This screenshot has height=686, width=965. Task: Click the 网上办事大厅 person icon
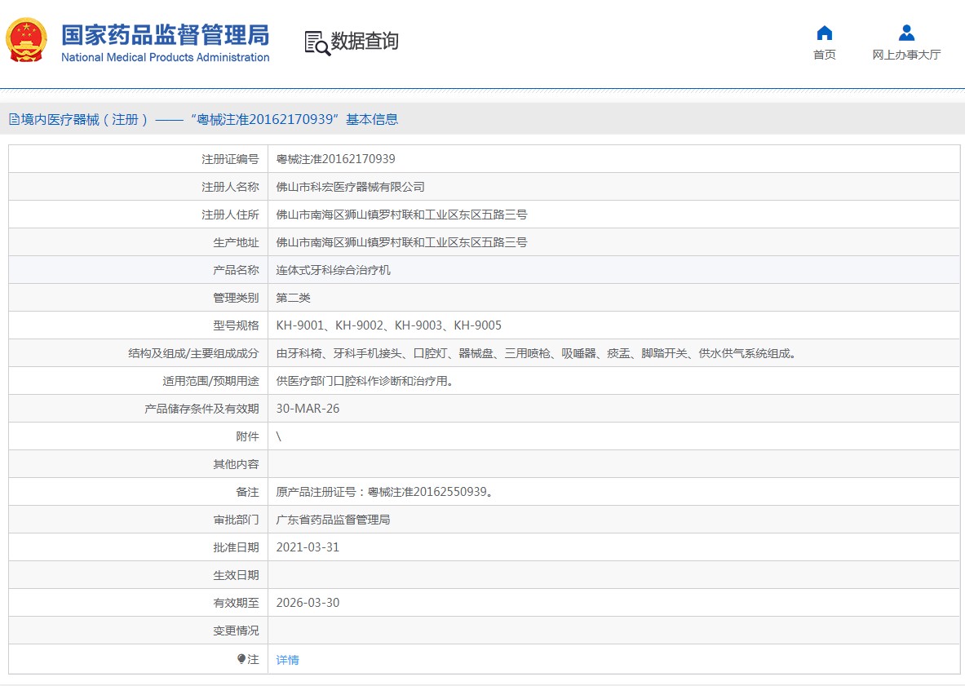click(906, 33)
